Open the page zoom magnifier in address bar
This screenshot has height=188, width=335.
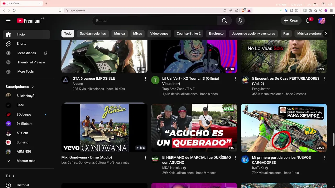point(231,10)
